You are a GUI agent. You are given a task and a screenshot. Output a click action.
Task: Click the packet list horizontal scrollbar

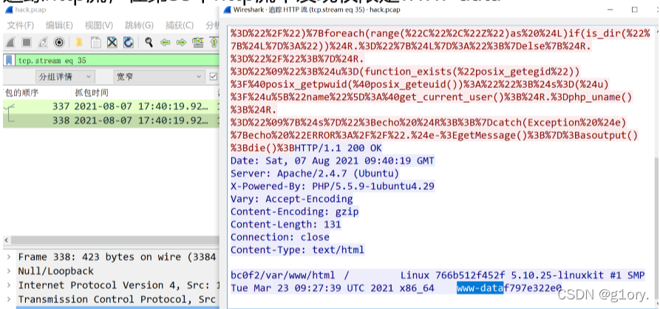point(116,240)
